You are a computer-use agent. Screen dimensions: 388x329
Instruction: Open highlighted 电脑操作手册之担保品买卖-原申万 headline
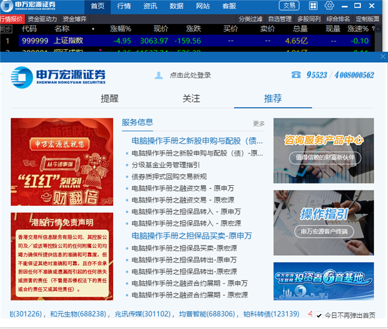pos(191,236)
